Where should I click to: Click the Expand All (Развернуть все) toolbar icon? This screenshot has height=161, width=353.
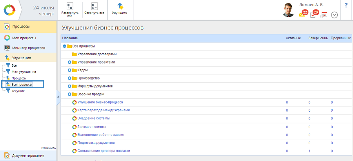click(70, 7)
